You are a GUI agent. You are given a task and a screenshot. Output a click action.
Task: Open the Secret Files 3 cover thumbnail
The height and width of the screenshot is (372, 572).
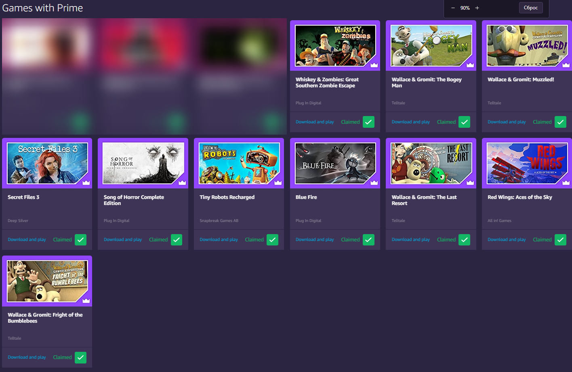pos(47,163)
